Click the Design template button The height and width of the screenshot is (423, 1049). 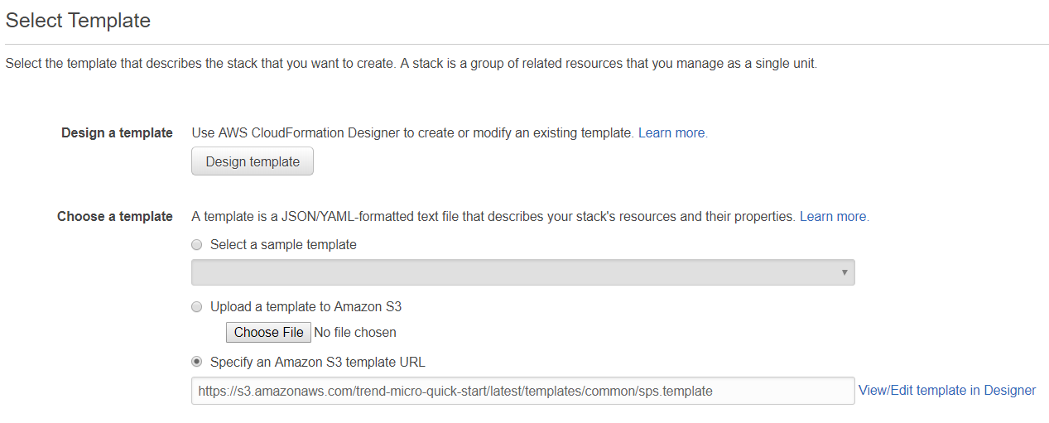252,161
